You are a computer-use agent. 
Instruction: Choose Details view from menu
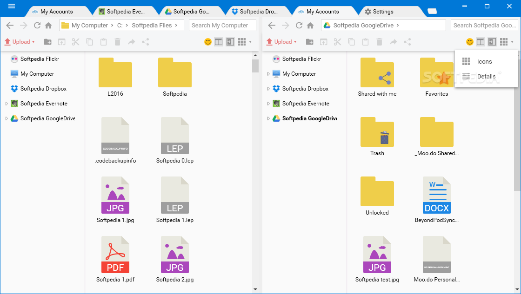tap(486, 76)
